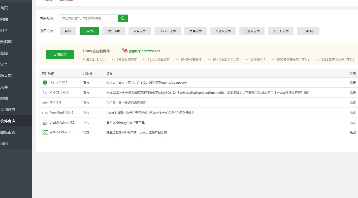The width and height of the screenshot is (358, 198).
Task: Click PureFTPd description text
Action: 150,113
